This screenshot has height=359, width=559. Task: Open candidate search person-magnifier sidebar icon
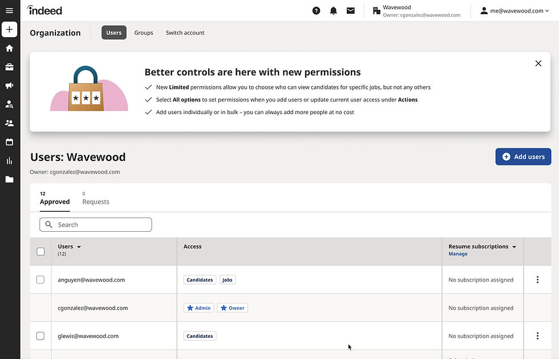coord(10,104)
